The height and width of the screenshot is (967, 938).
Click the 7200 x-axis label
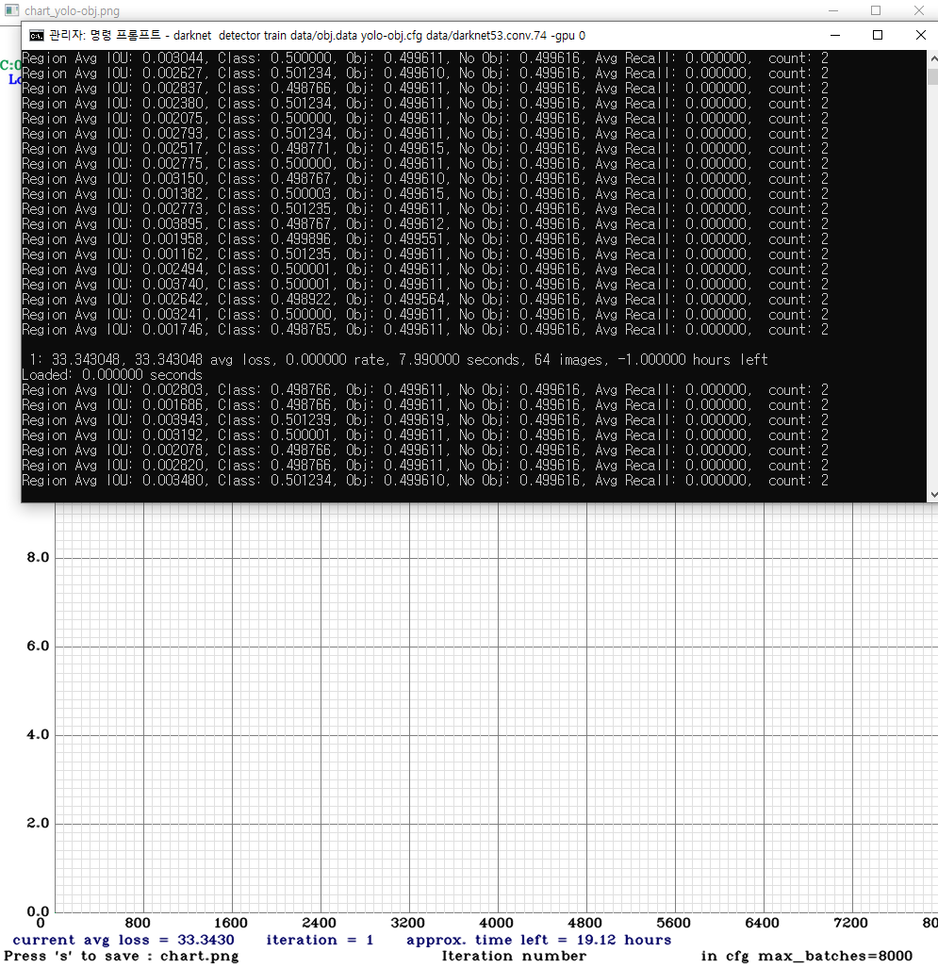pos(850,924)
